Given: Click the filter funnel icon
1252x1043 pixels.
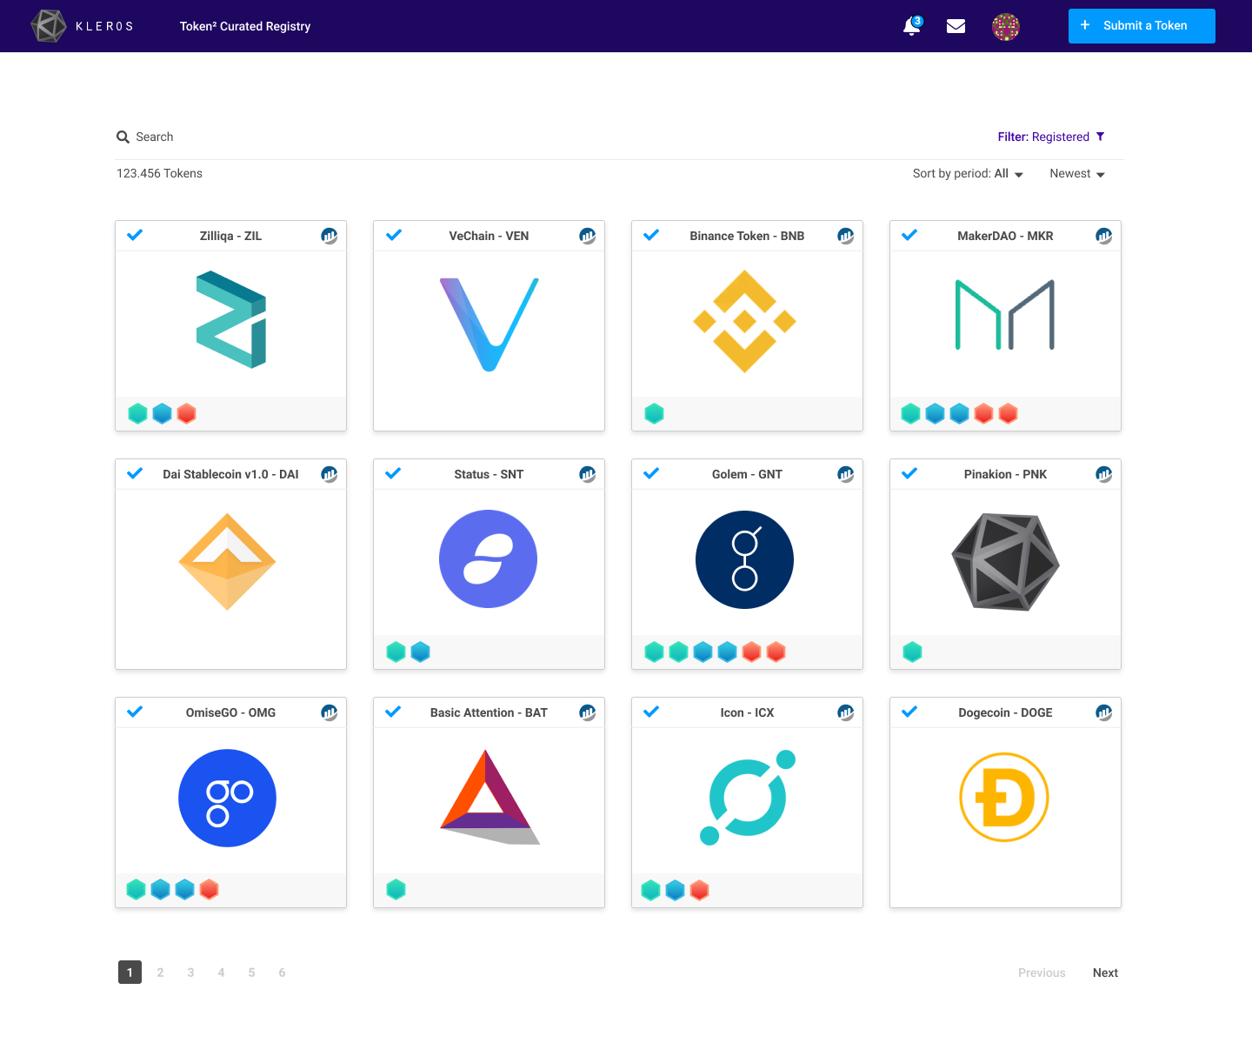Looking at the screenshot, I should tap(1100, 137).
